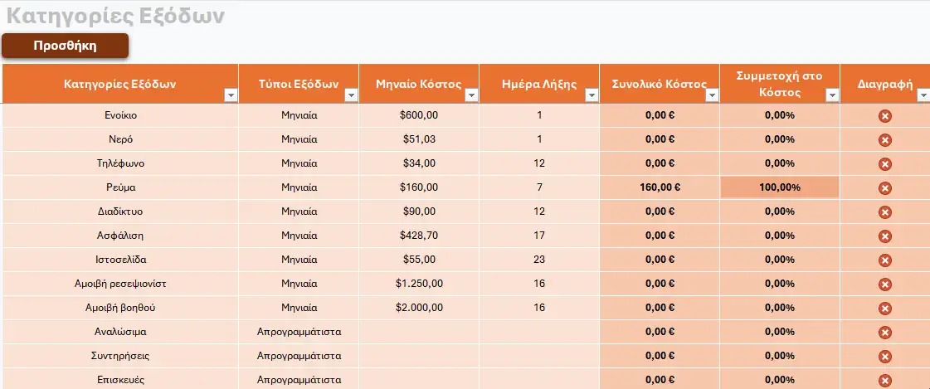The width and height of the screenshot is (930, 389).
Task: Delete the Νερό expense row
Action: point(885,140)
